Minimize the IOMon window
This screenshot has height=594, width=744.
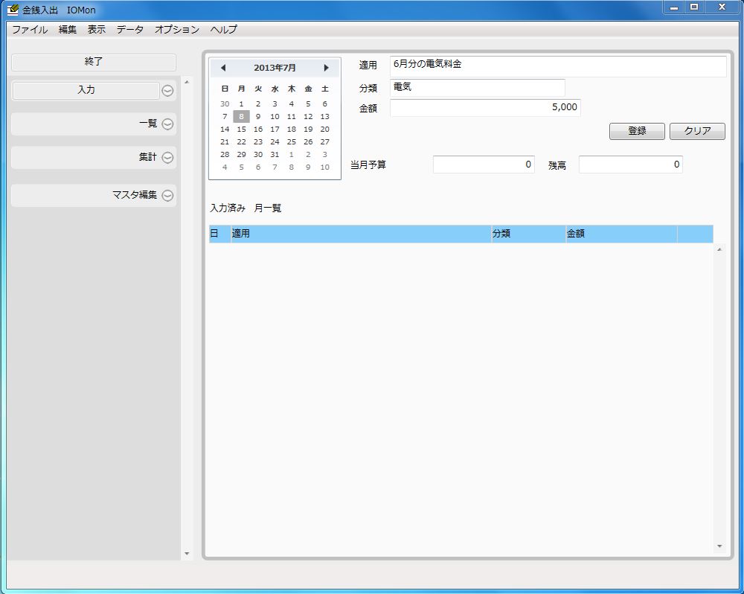[x=673, y=7]
